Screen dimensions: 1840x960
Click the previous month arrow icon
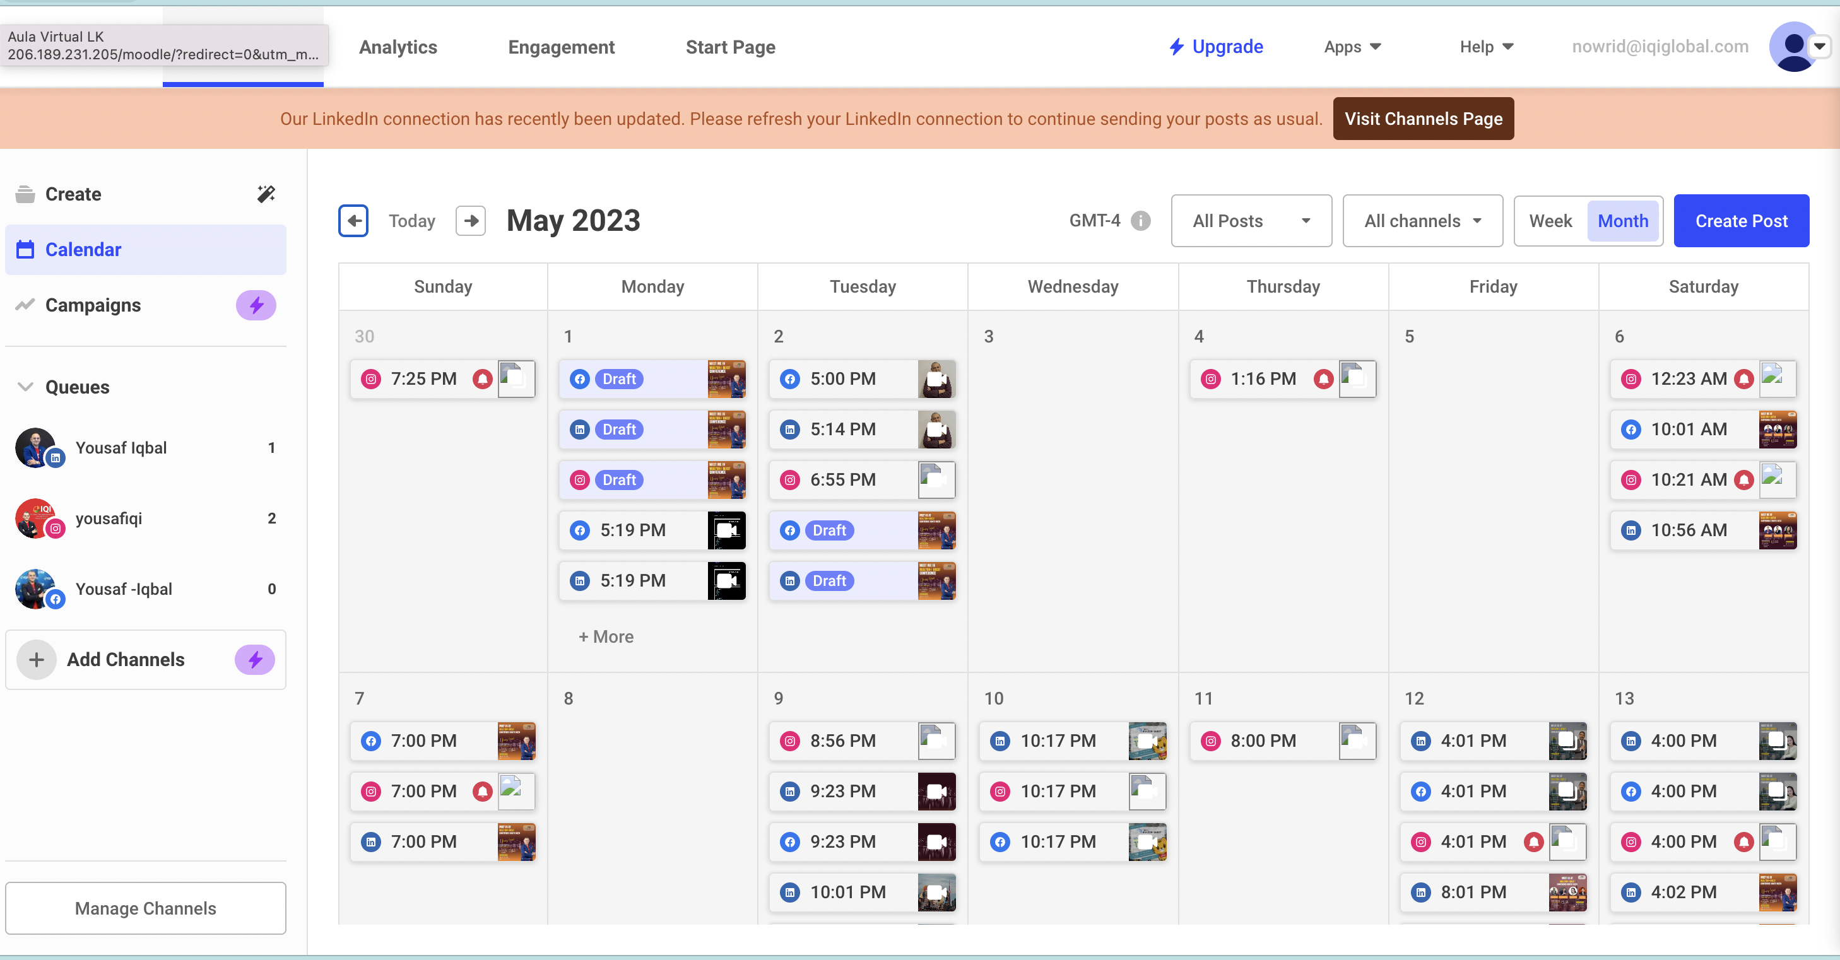(353, 221)
